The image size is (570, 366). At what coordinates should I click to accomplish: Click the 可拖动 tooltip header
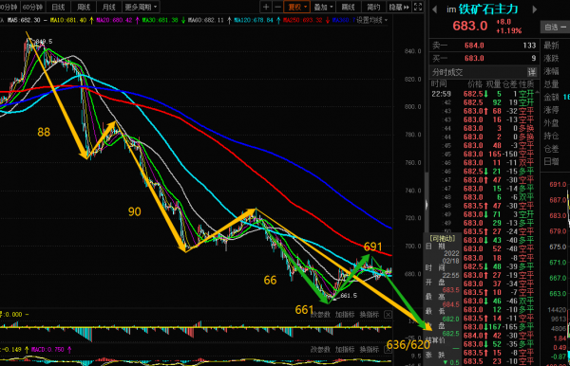(x=443, y=238)
